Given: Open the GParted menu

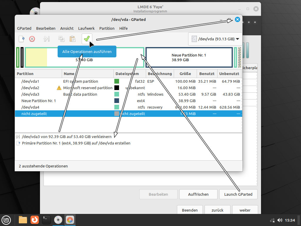Looking at the screenshot, I should [x=24, y=28].
